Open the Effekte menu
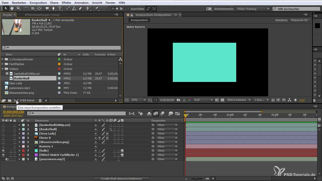 [66, 3]
